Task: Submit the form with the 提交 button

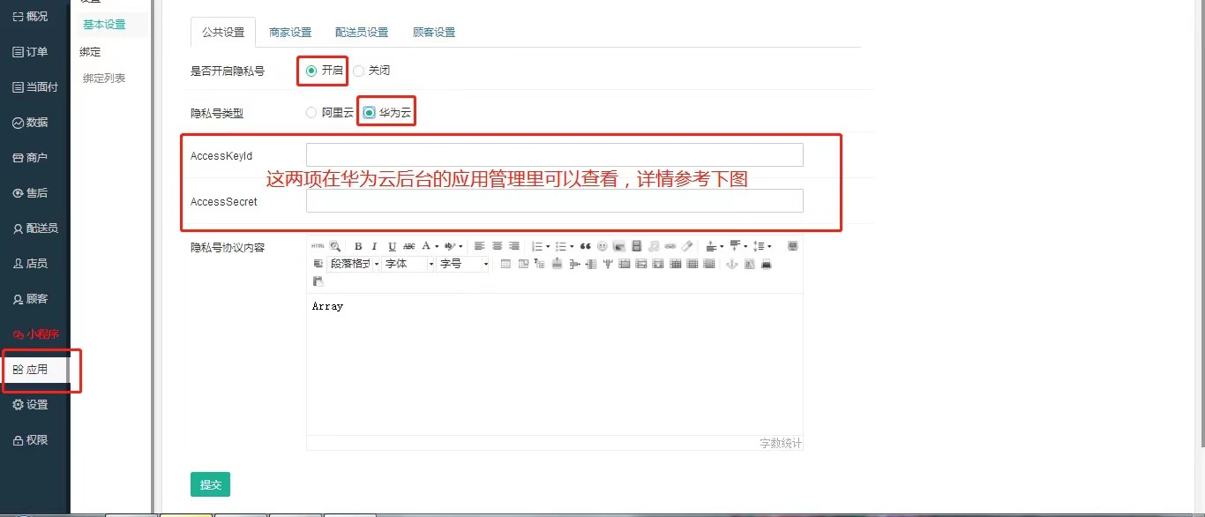Action: point(210,484)
